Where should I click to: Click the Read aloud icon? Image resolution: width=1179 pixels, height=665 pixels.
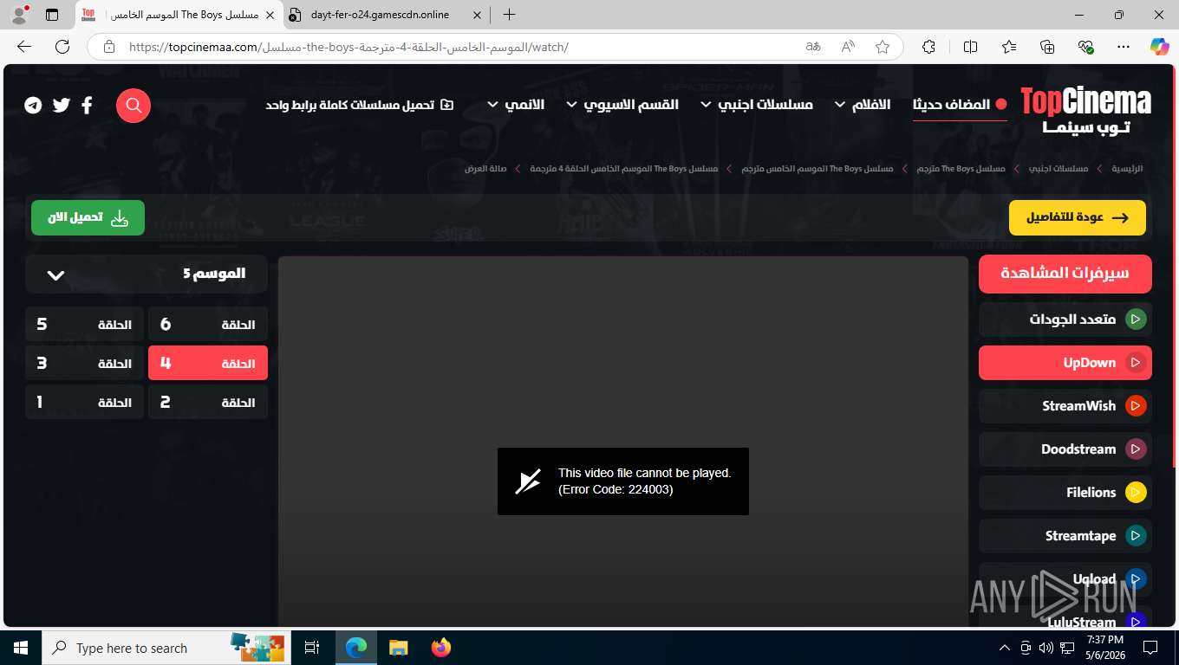click(848, 47)
